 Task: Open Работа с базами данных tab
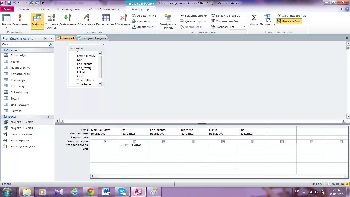click(x=104, y=9)
